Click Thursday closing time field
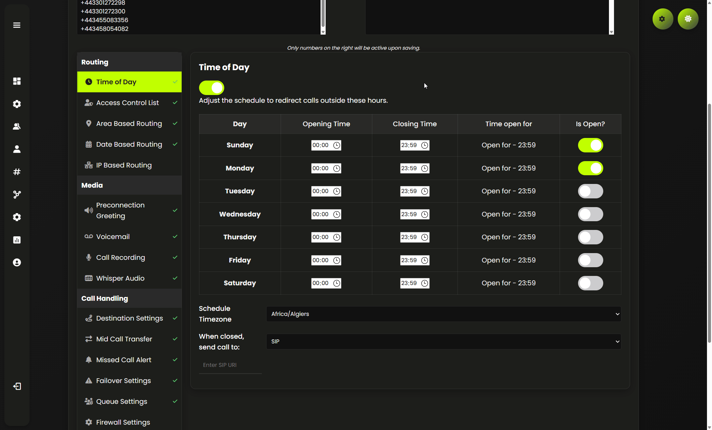The image size is (712, 430). pyautogui.click(x=415, y=237)
